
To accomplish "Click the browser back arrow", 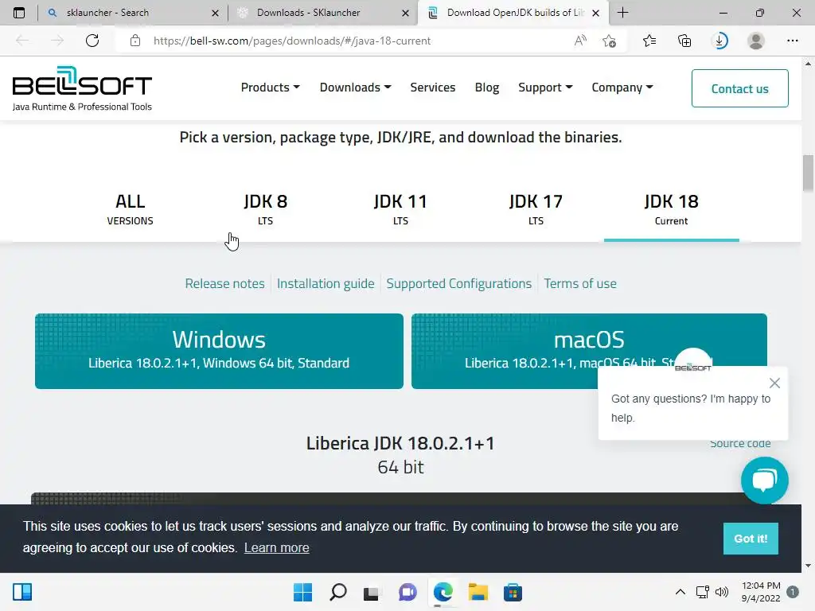I will (21, 41).
